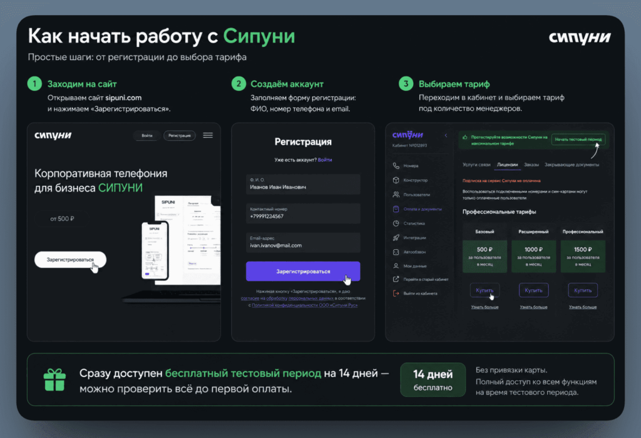Viewport: 641px width, 438px height.
Task: Click the Мои данные person icon
Action: 396,266
